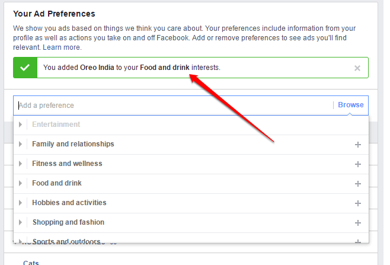Open the Learn more link

pyautogui.click(x=62, y=47)
